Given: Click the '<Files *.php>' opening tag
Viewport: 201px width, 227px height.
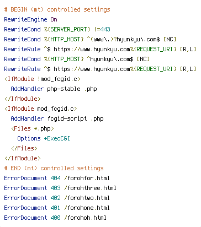Looking at the screenshot, I should click(x=33, y=128).
